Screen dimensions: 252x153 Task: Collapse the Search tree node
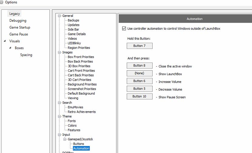coord(59,103)
